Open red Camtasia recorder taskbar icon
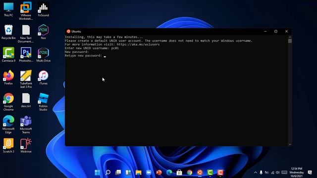317x178 pixels. (220, 173)
